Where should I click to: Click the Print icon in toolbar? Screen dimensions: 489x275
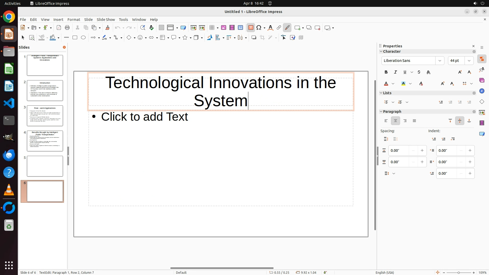pyautogui.click(x=67, y=28)
